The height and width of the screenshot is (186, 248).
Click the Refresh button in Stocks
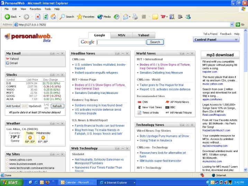pyautogui.click(x=57, y=106)
